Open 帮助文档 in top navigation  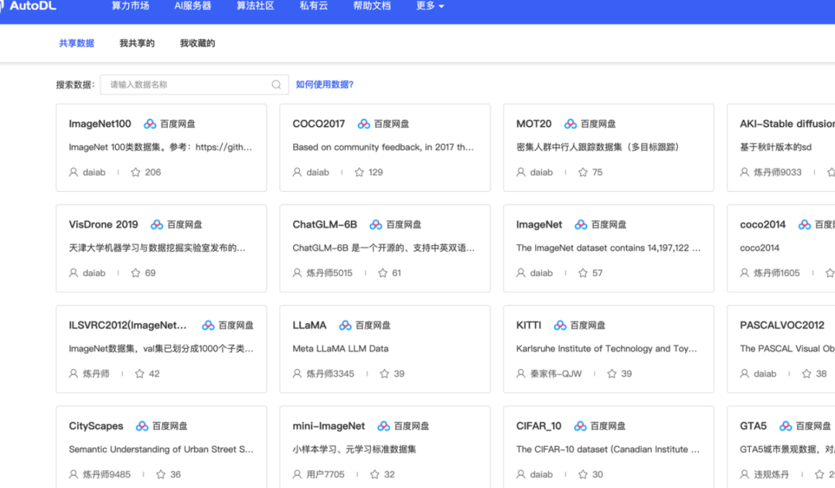click(x=372, y=6)
